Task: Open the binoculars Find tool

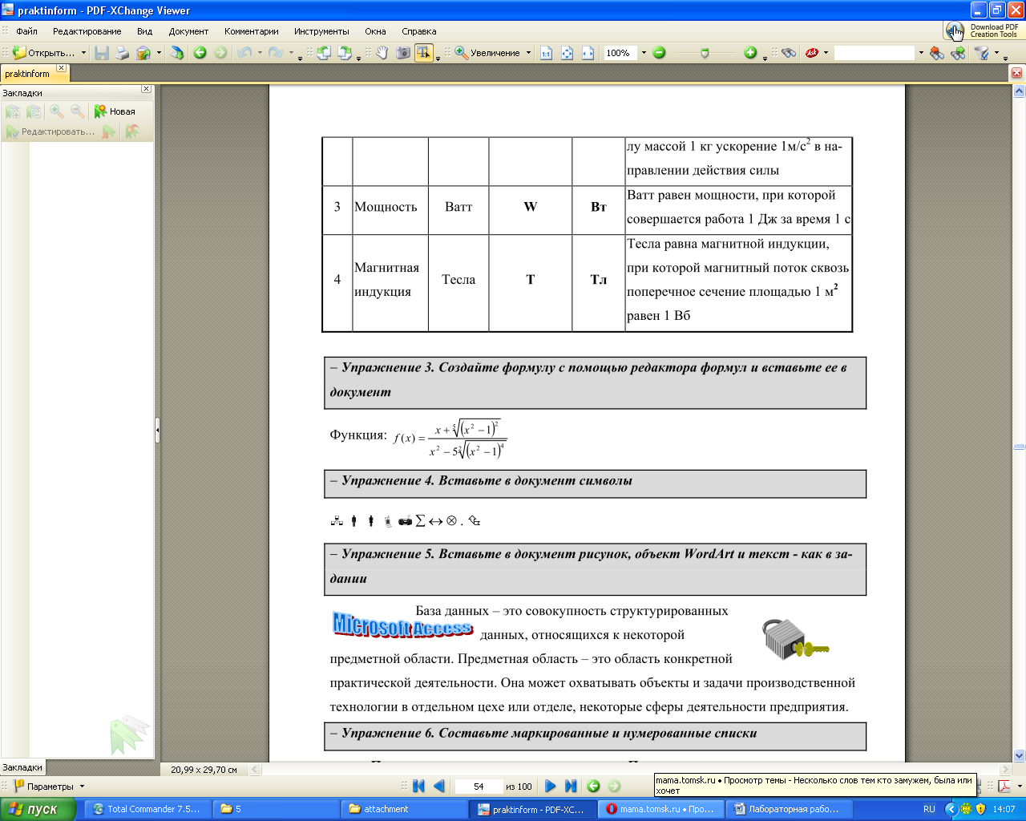Action: point(789,53)
